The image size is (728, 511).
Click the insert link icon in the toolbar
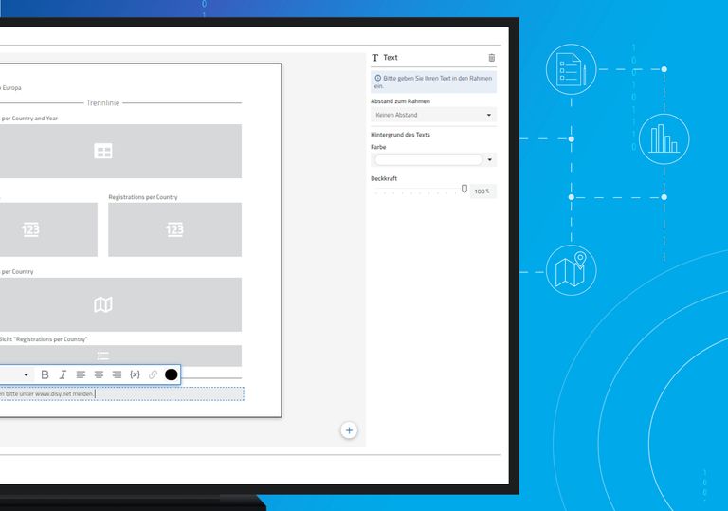click(x=153, y=374)
